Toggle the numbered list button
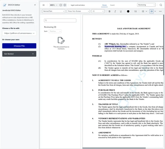Screen dimensions: 165x149 click(152, 11)
